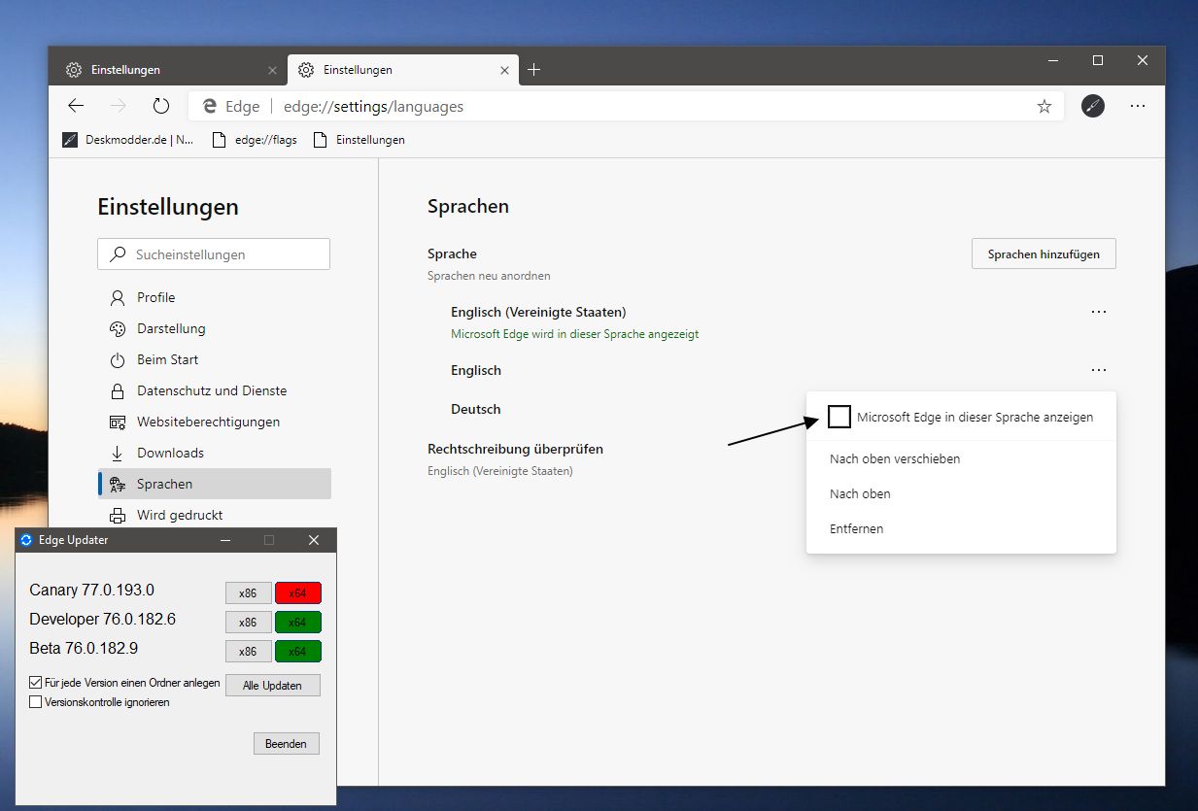Viewport: 1198px width, 811px height.
Task: Click Beta 76.0.182.9 version label
Action: pyautogui.click(x=85, y=649)
